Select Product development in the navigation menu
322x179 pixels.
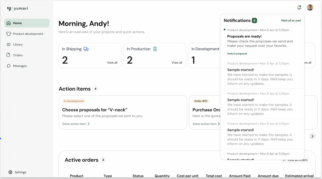28,34
